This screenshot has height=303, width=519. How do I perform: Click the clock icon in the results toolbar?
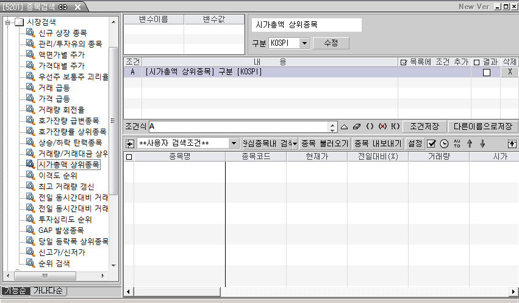click(x=443, y=144)
